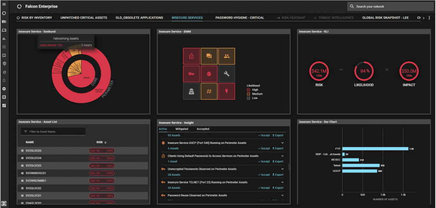
Task: Click the 84% LIKELIHOOD circle
Action: pyautogui.click(x=364, y=71)
